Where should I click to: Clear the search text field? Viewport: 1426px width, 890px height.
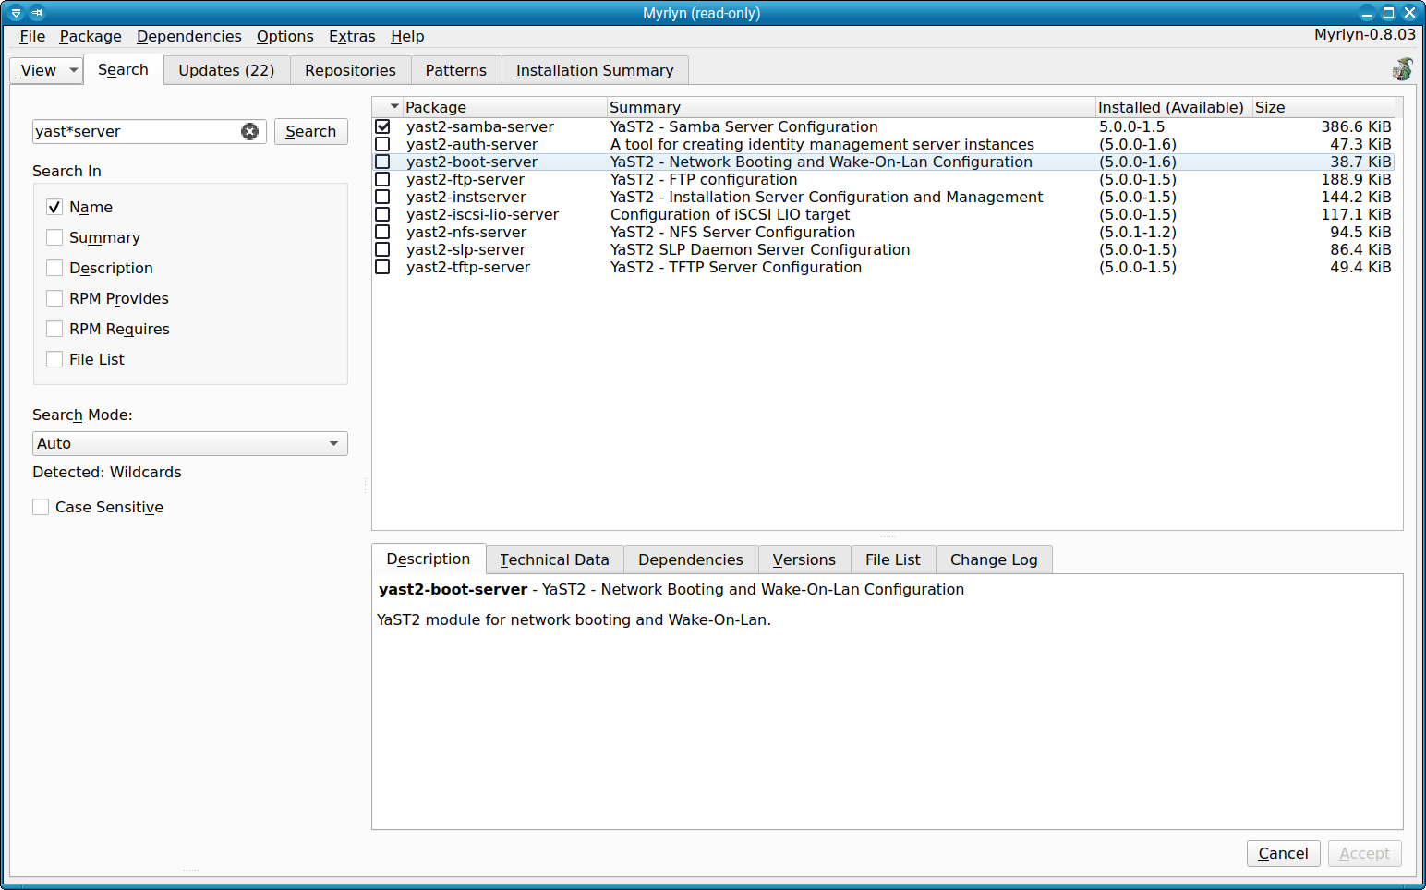point(249,131)
